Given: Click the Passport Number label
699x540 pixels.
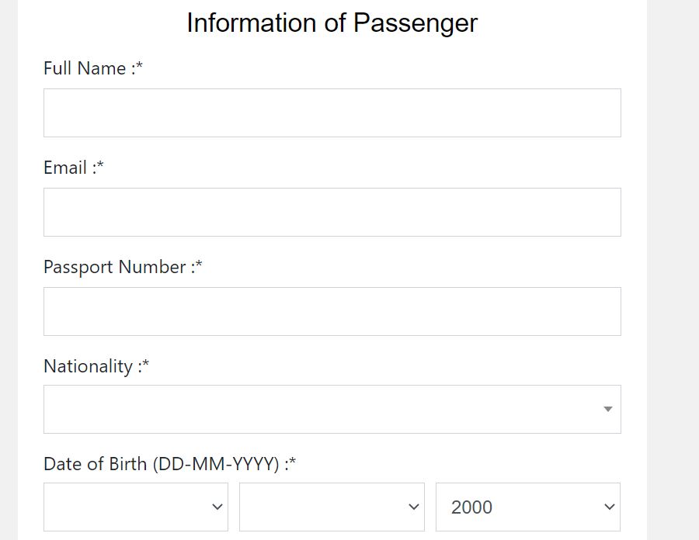Looking at the screenshot, I should (x=121, y=267).
